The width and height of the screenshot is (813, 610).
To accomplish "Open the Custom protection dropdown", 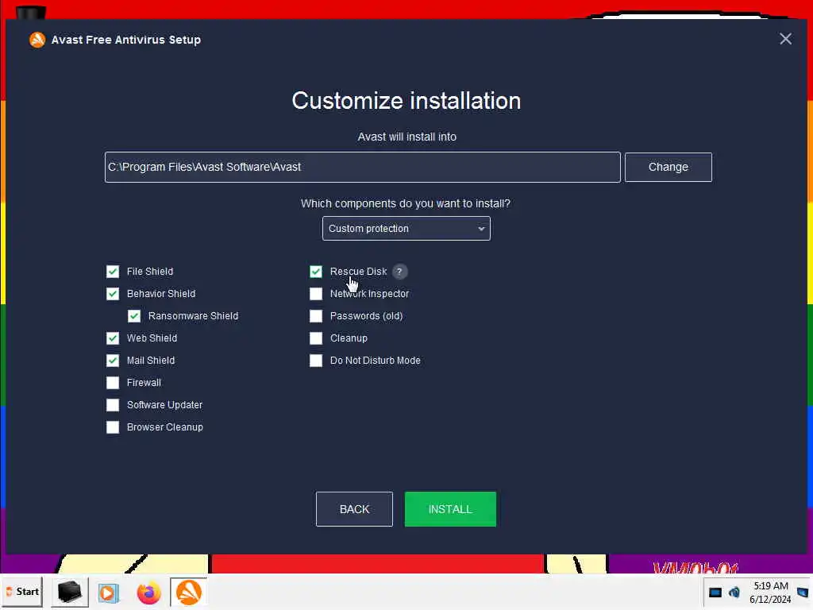I will (x=406, y=229).
